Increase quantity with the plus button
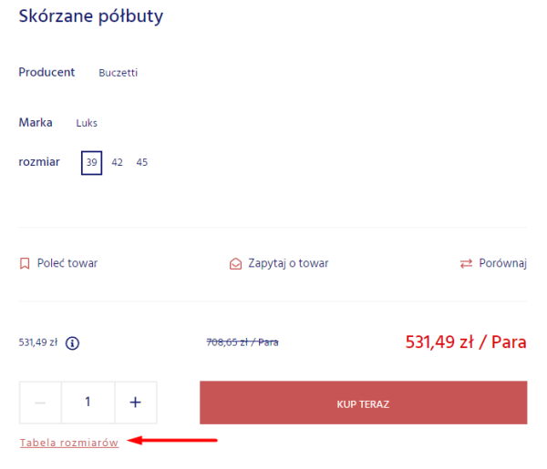The width and height of the screenshot is (547, 469). click(136, 403)
